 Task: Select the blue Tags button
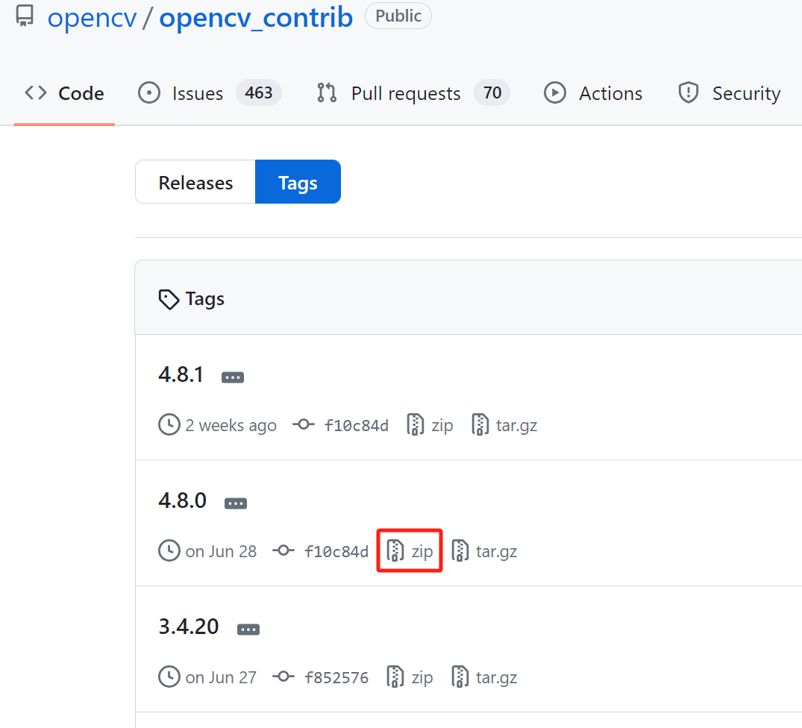pos(298,182)
